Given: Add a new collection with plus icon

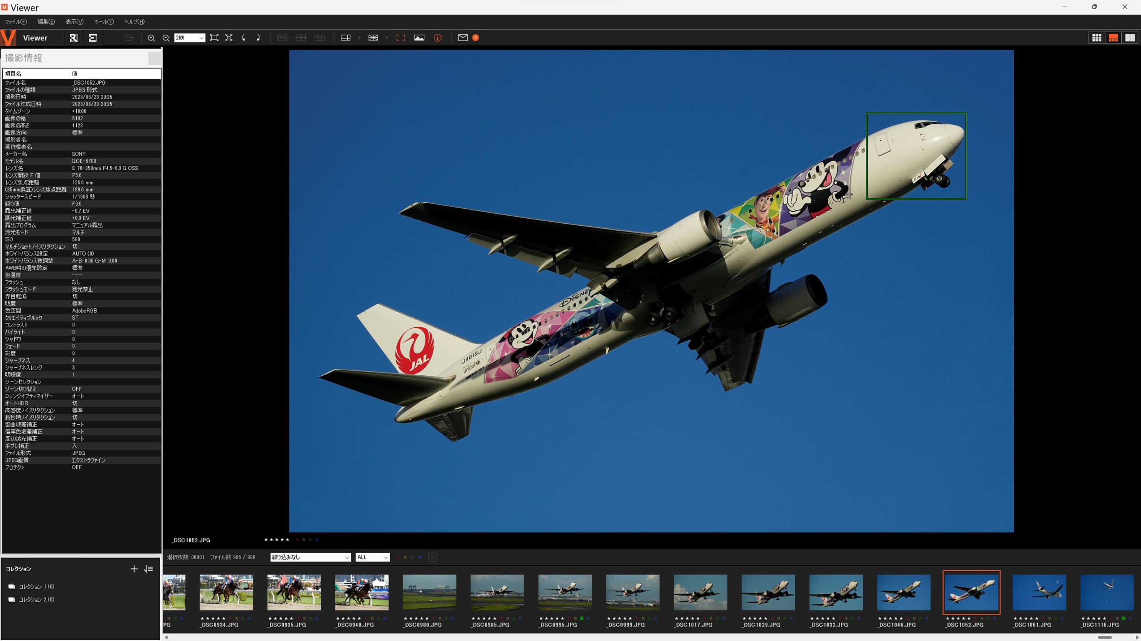Looking at the screenshot, I should tap(134, 569).
